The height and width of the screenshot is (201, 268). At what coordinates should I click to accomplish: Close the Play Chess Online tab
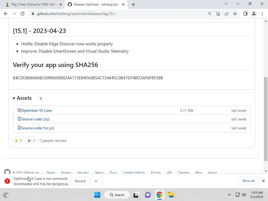(x=61, y=5)
